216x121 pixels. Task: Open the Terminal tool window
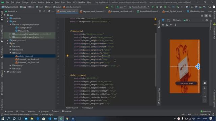pos(66,111)
